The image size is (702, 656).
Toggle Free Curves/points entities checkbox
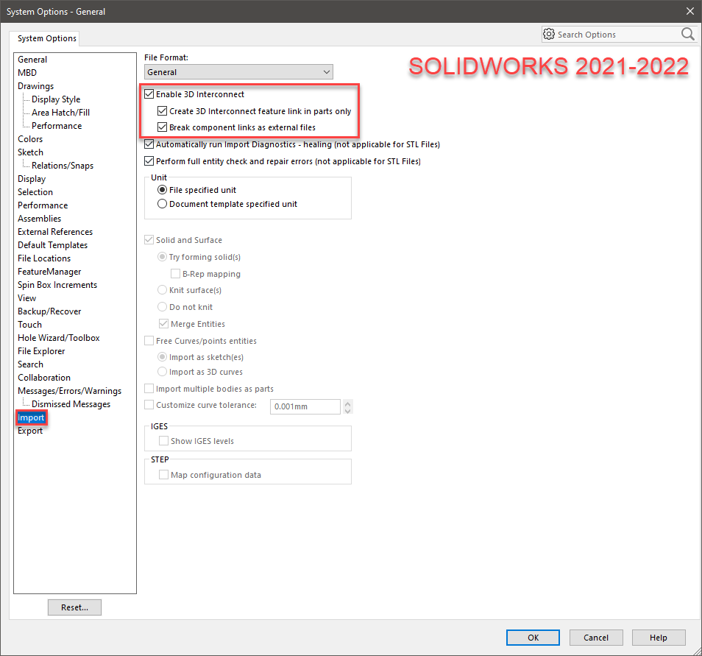click(149, 341)
